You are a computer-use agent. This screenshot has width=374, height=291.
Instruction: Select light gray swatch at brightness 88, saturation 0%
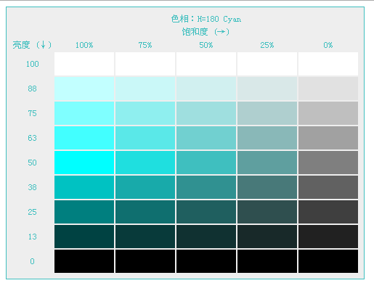coord(328,89)
